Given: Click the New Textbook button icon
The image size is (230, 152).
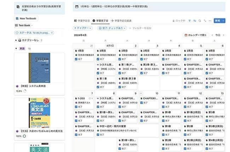Looking at the screenshot, I should coord(17,18).
